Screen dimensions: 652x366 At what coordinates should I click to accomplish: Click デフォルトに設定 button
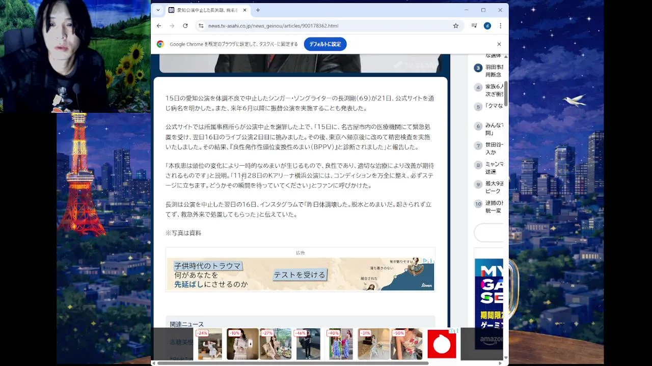(x=325, y=44)
